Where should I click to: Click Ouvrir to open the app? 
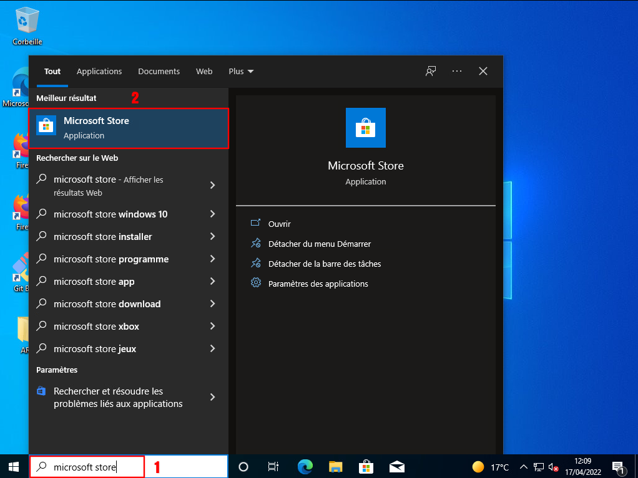point(279,224)
